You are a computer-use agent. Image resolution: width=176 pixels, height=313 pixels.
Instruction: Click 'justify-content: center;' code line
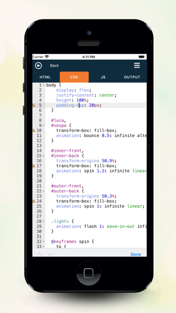[x=86, y=95]
